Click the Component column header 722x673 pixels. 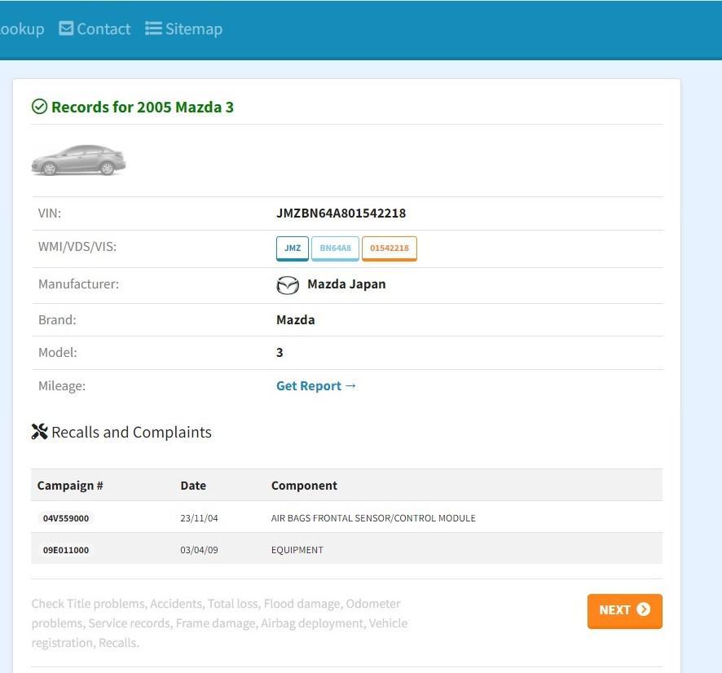point(304,486)
